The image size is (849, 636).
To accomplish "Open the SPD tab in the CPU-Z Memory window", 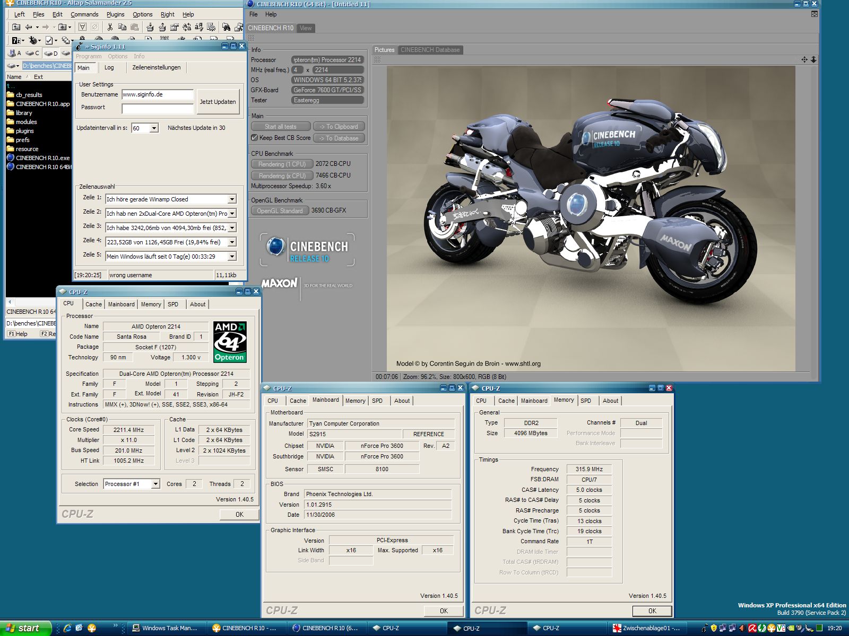I will [586, 401].
